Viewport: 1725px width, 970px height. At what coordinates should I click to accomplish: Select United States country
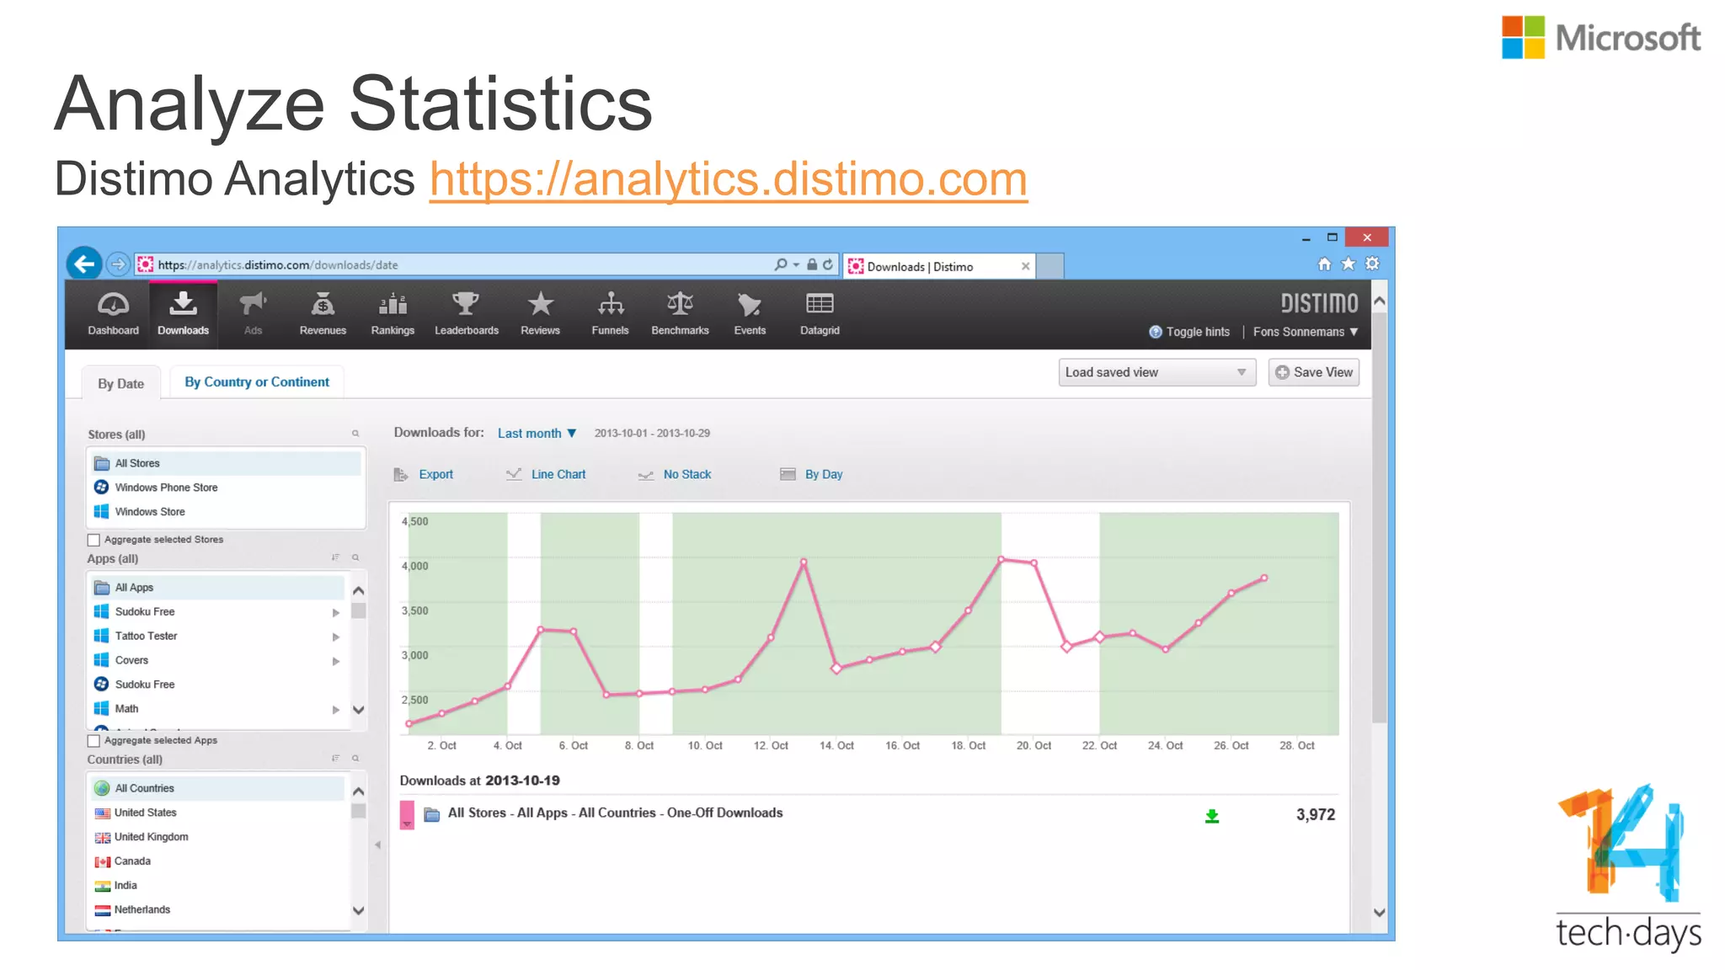click(217, 813)
